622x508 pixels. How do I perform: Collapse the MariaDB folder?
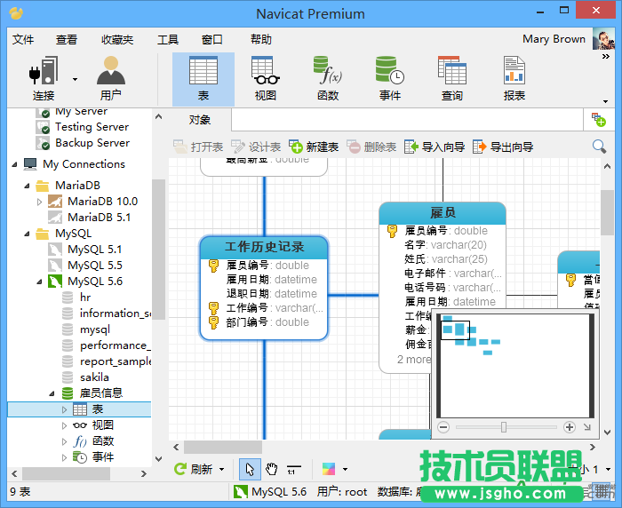click(x=27, y=186)
